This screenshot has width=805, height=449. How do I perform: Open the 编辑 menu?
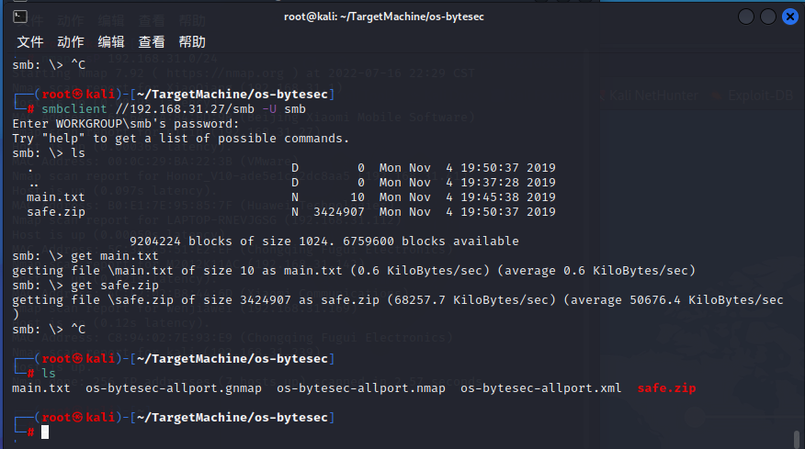tap(111, 42)
